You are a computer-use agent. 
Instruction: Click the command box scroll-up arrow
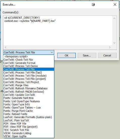point(114,18)
